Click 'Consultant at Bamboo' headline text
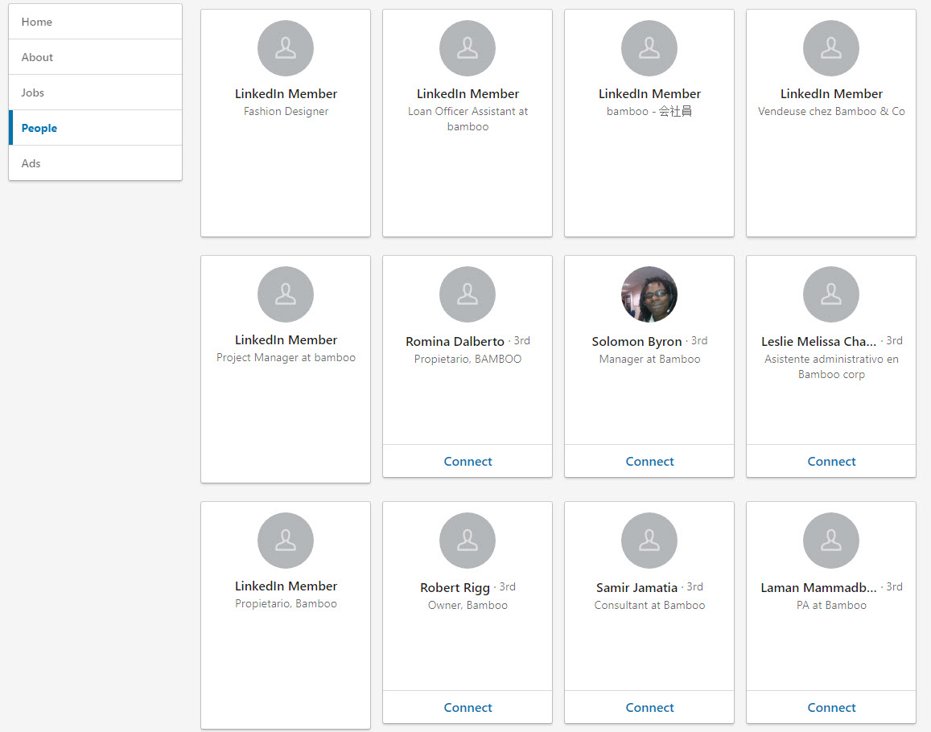Viewport: 931px width, 732px height. 649,605
